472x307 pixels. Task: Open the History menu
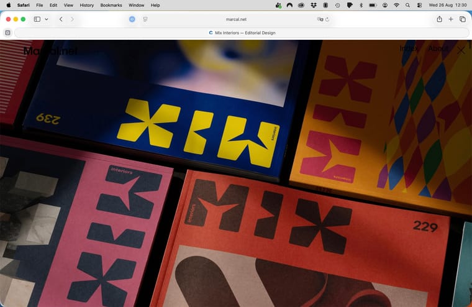87,5
